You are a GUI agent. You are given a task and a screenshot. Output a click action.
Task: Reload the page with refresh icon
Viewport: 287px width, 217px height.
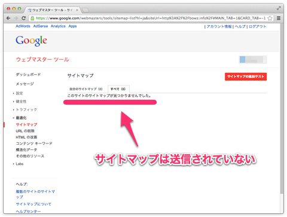pyautogui.click(x=23, y=18)
